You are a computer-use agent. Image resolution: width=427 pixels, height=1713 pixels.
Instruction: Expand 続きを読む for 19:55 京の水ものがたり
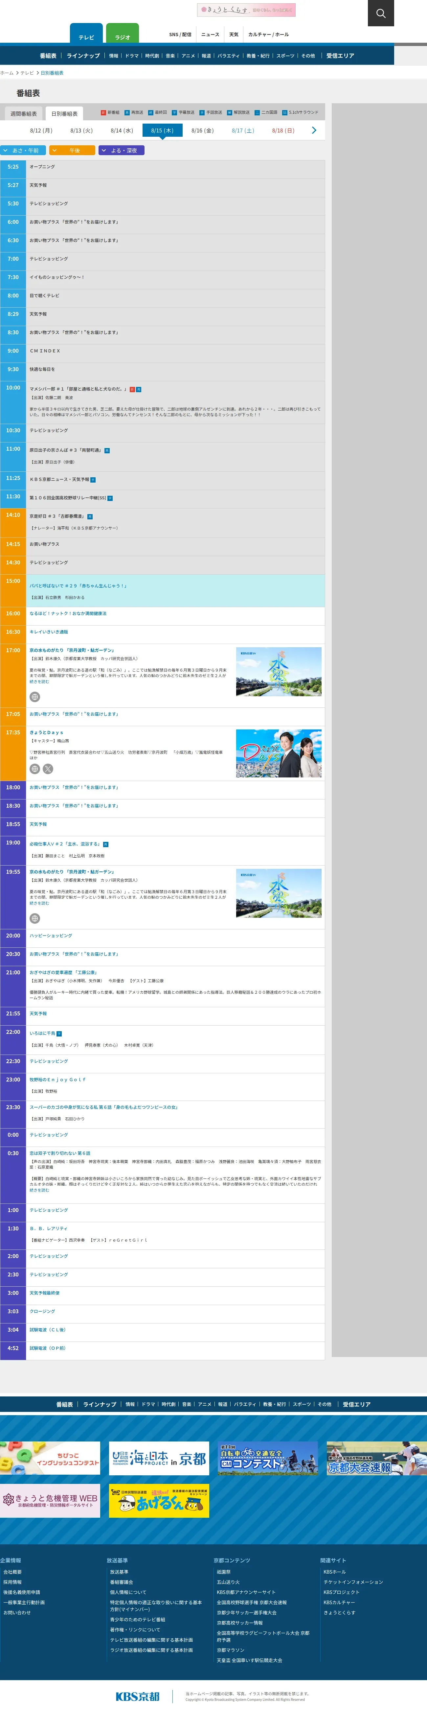[39, 903]
